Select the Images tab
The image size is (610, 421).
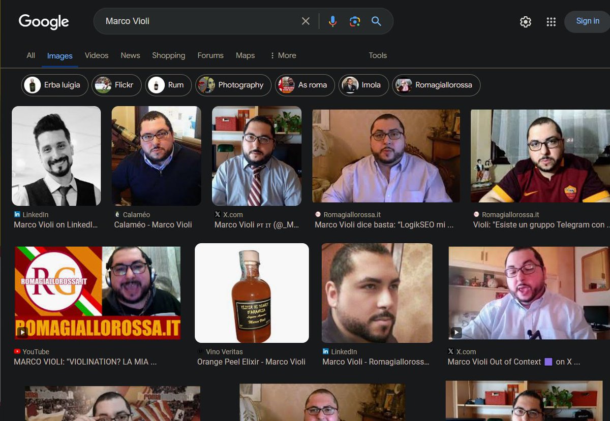(59, 56)
